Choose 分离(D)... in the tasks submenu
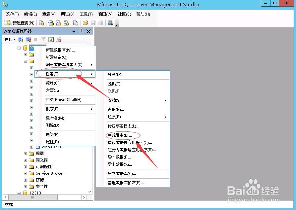This screenshot has width=296, height=210. pos(133,75)
